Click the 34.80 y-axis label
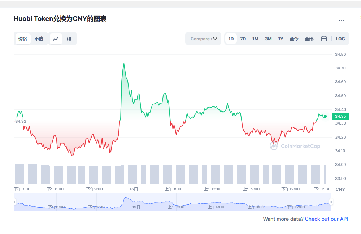This screenshot has width=361, height=234. [340, 54]
